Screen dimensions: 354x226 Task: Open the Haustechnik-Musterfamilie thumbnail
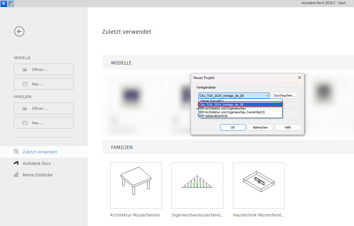pyautogui.click(x=259, y=185)
